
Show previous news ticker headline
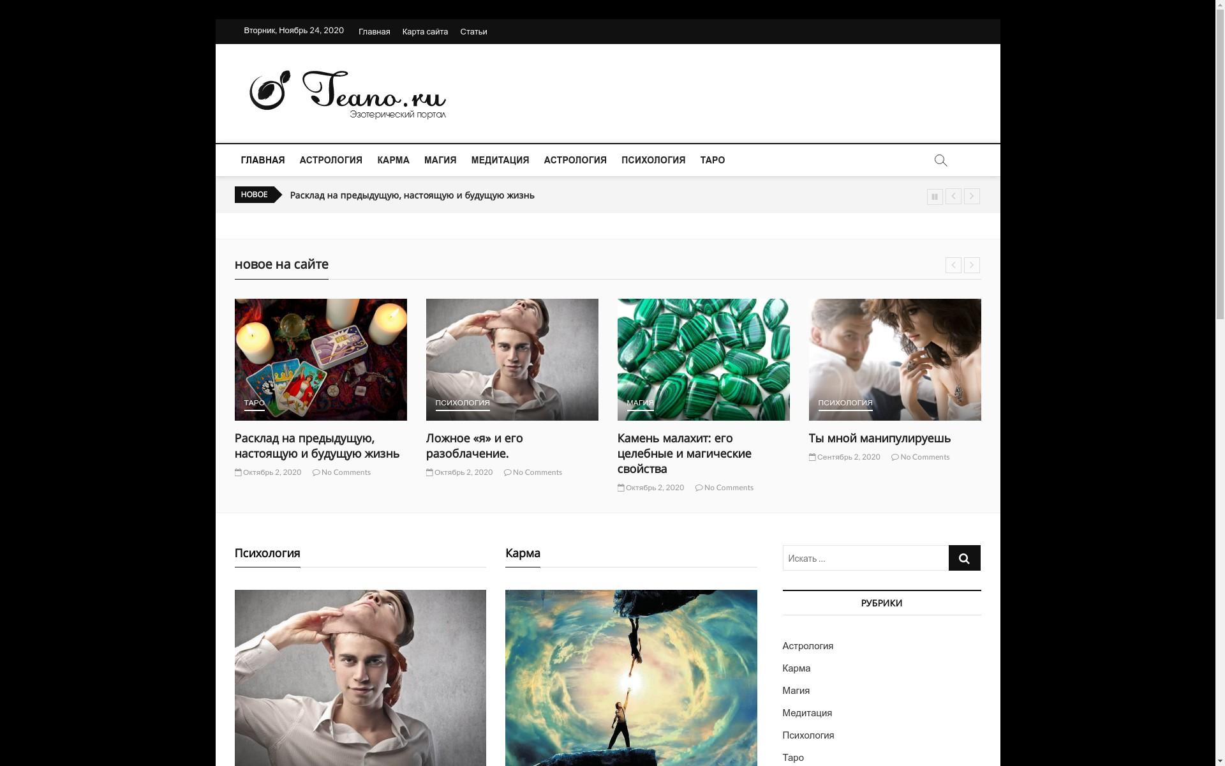[953, 197]
